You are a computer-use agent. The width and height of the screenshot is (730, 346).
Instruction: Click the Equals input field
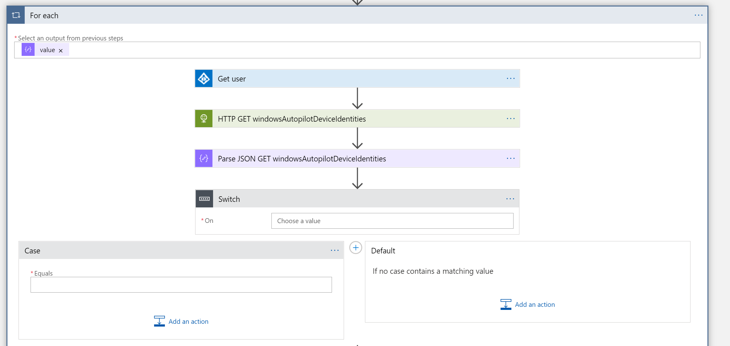point(181,285)
